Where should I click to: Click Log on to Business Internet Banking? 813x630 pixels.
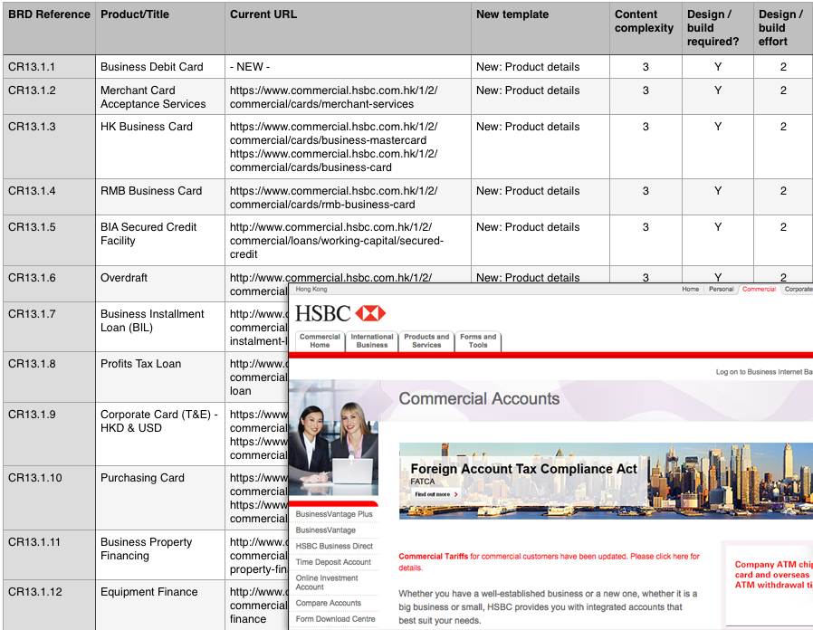764,372
